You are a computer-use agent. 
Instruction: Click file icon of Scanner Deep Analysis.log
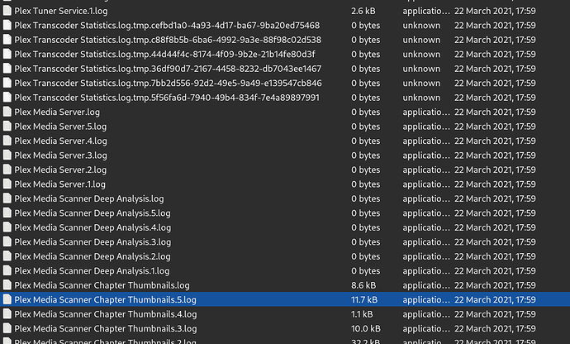click(7, 198)
